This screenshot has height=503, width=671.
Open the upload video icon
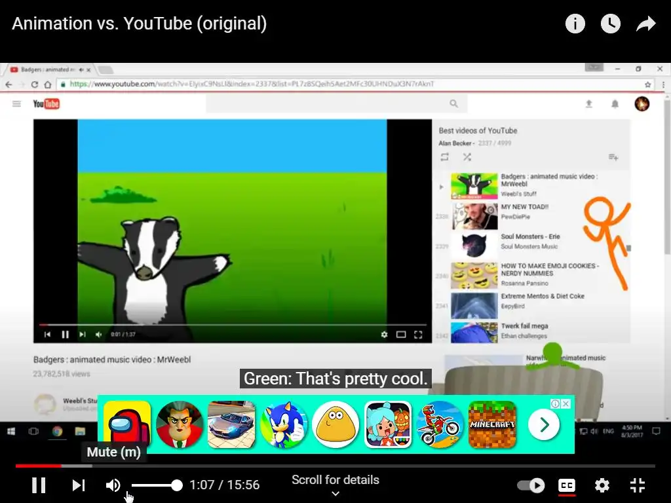coord(589,103)
